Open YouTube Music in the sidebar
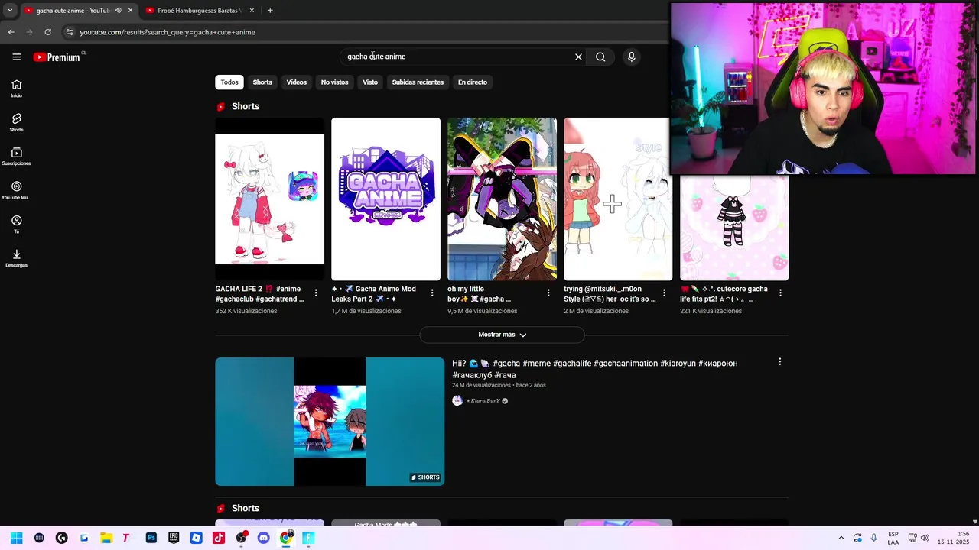 click(16, 190)
